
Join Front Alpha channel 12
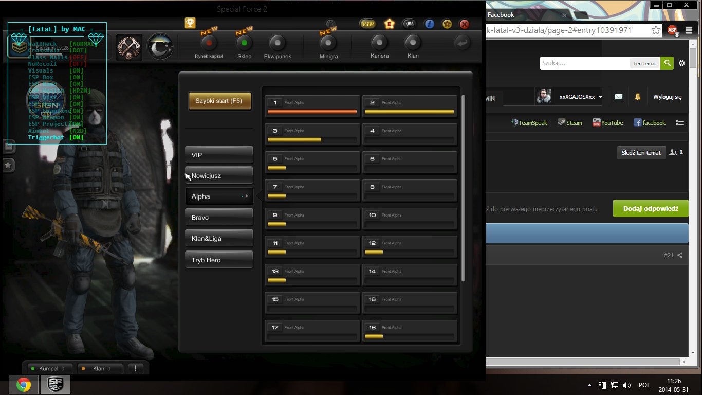410,247
